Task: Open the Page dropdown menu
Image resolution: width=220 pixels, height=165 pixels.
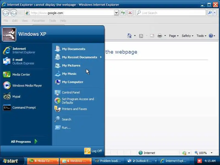Action: 174,36
